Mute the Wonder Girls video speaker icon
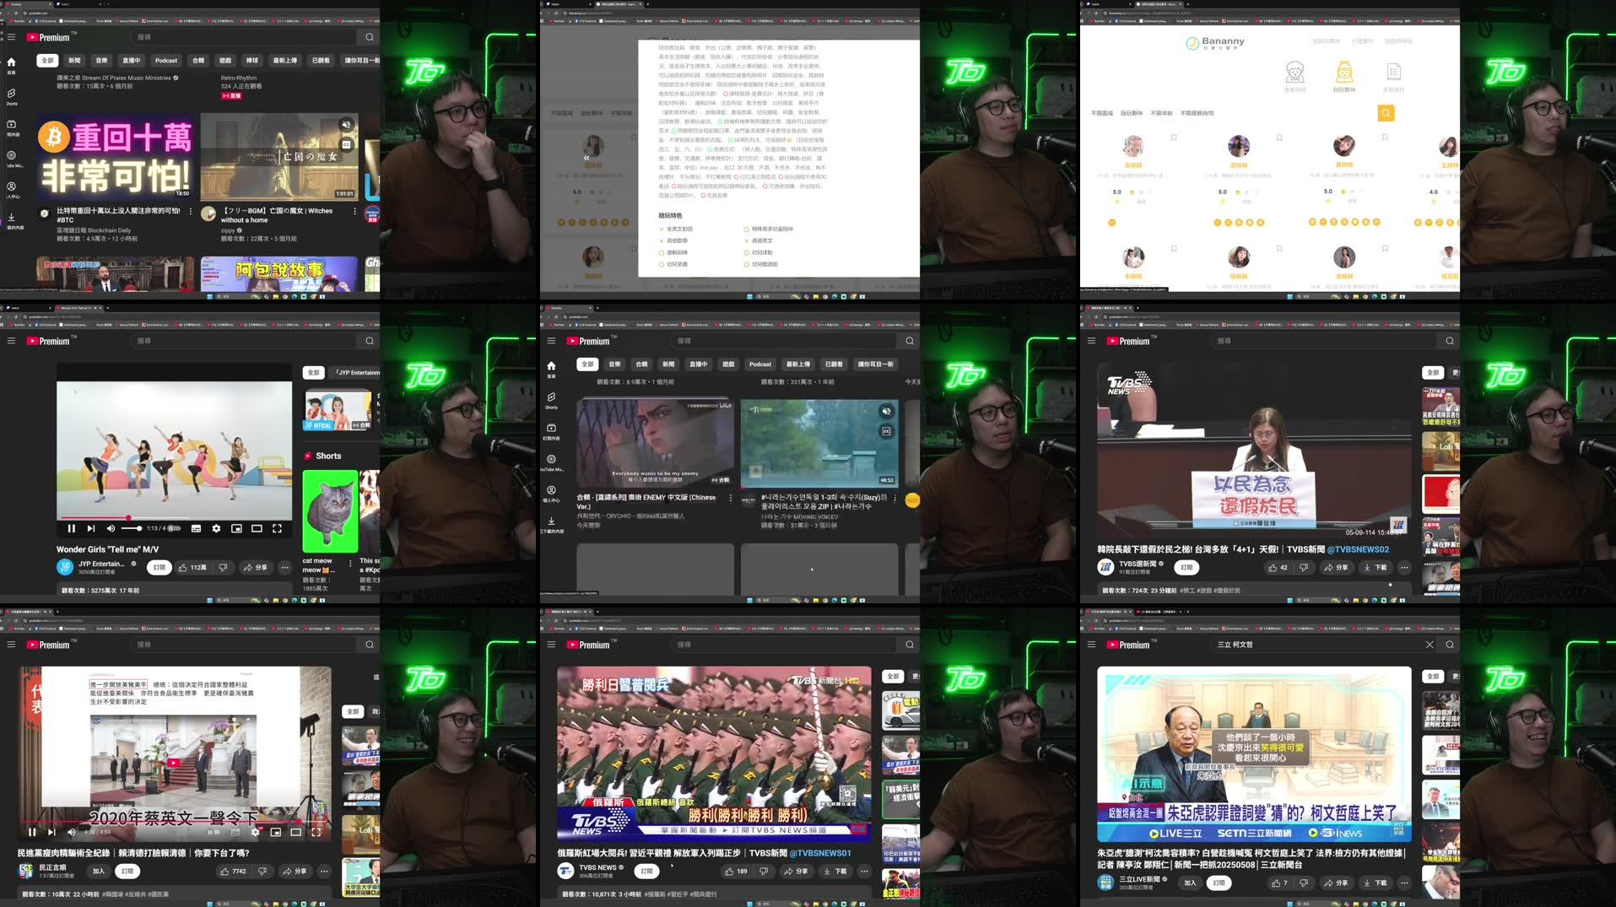Image resolution: width=1616 pixels, height=907 pixels. [x=111, y=528]
